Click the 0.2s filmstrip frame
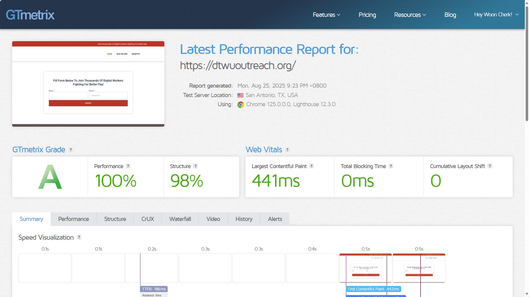The image size is (529, 297). click(152, 268)
